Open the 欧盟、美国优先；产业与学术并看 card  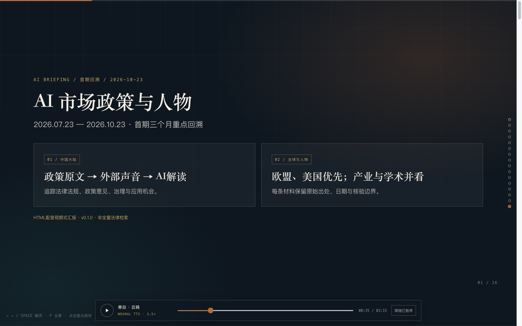coord(372,175)
